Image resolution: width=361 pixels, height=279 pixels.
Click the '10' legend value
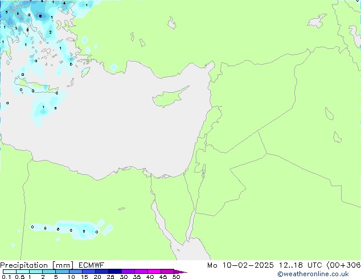(71, 277)
